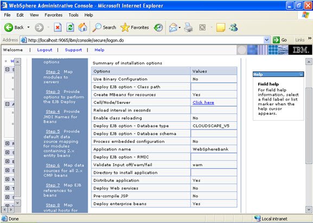
Task: Click the Cell/Node/Server 'Click here' link
Action: pos(203,102)
